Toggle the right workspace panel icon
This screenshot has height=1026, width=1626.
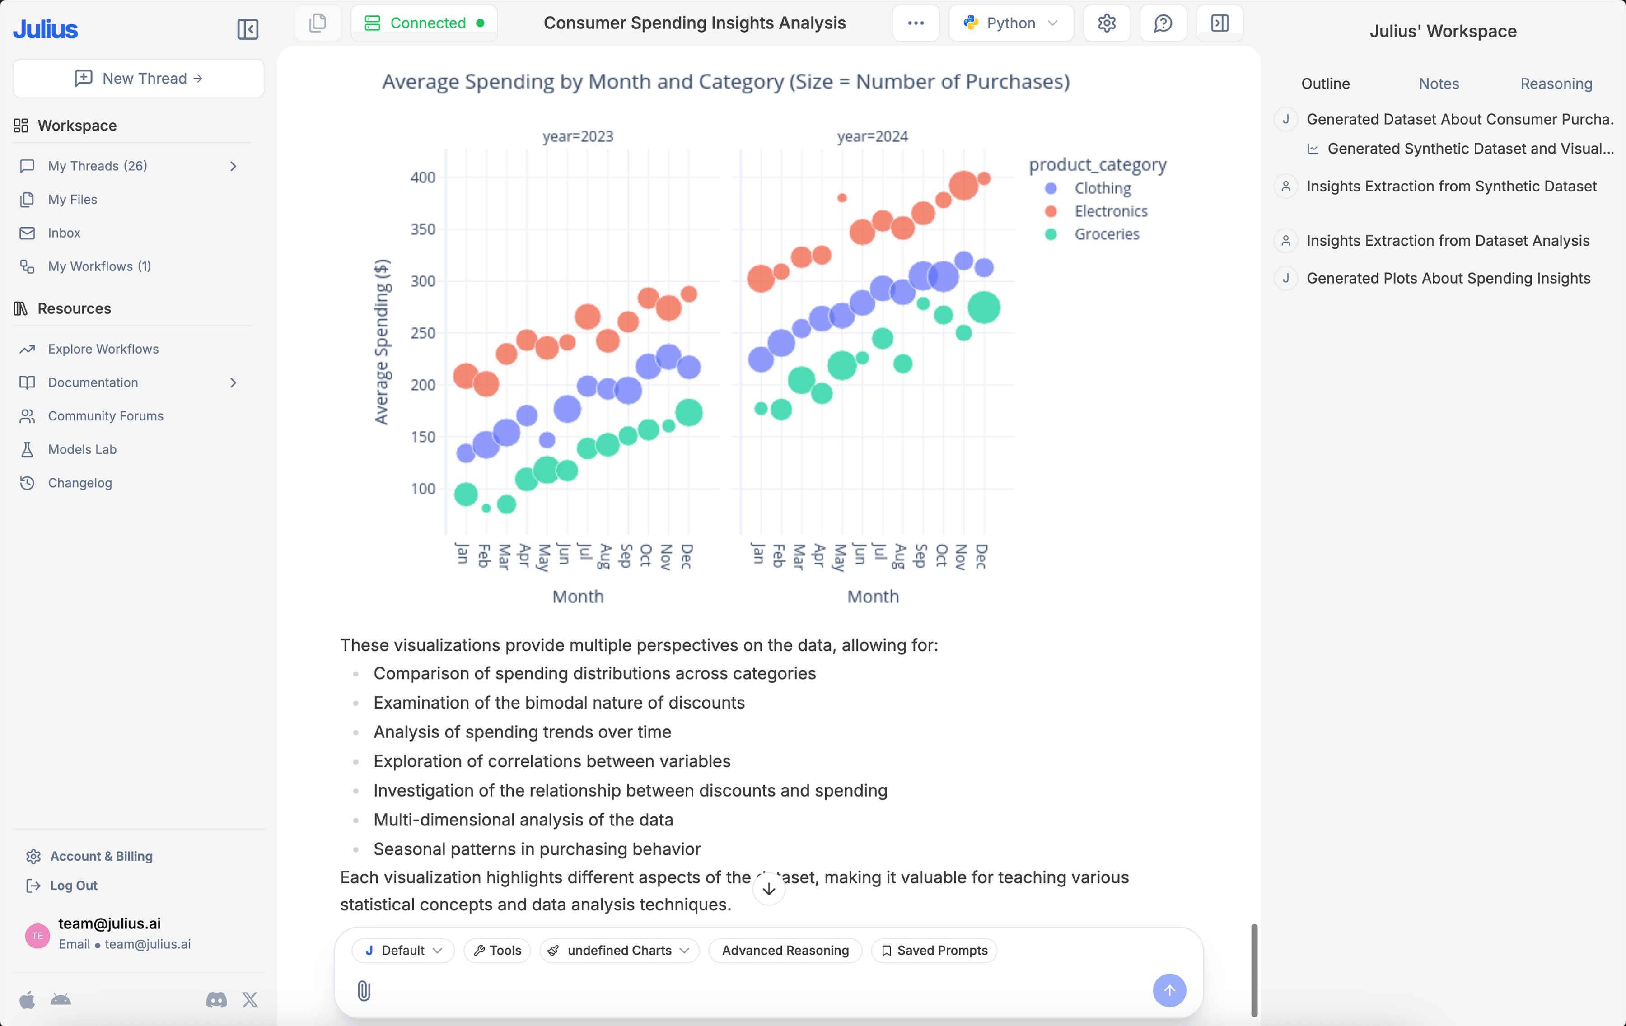click(x=1219, y=23)
